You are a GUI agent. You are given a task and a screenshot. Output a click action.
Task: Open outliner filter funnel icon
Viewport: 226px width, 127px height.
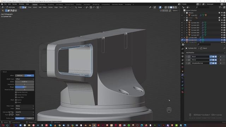point(220,7)
